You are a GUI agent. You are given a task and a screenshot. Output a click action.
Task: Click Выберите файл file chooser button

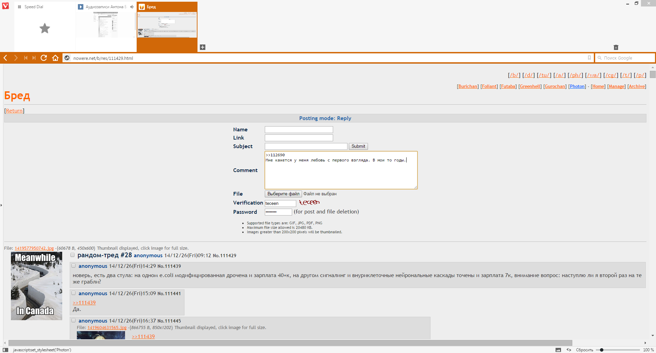pyautogui.click(x=283, y=194)
